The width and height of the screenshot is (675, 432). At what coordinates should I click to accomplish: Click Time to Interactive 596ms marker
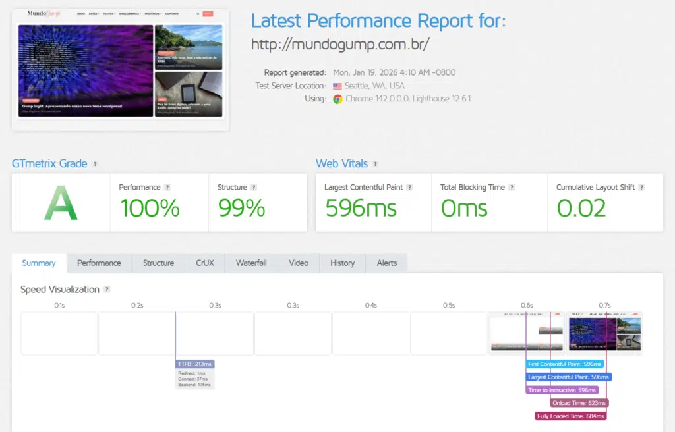point(562,390)
